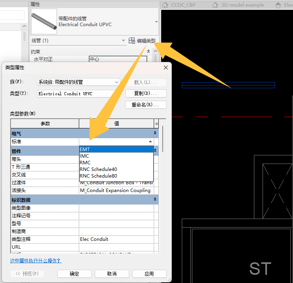The width and height of the screenshot is (293, 283).
Task: Open the 线管 (1) filter dropdown
Action: coord(123,40)
